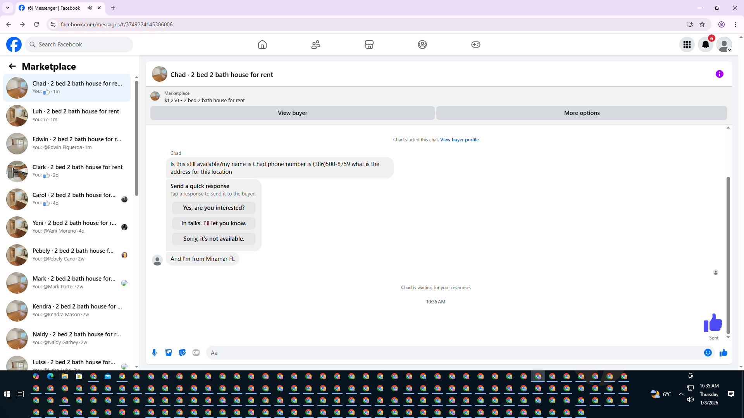
Task: Open the Windows Start menu
Action: point(7,394)
